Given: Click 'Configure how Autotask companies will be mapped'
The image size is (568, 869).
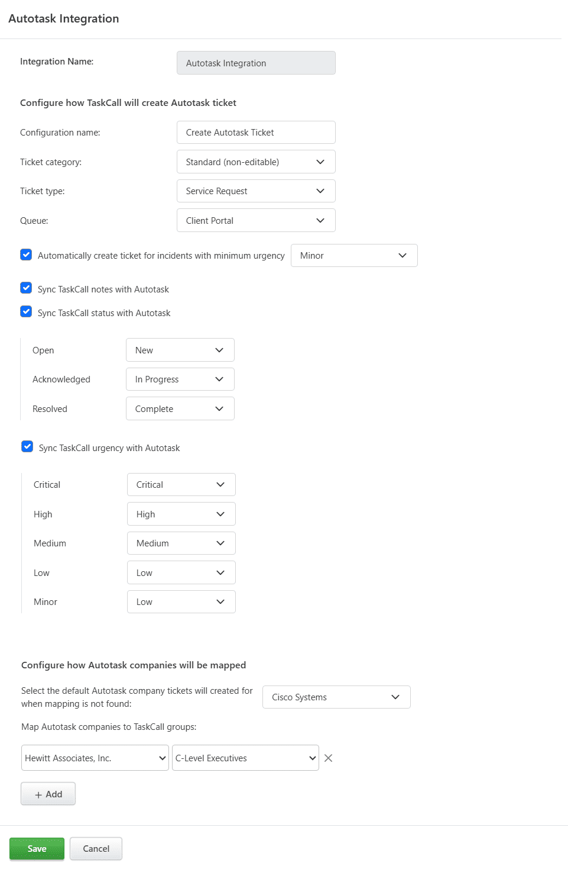Looking at the screenshot, I should [134, 665].
